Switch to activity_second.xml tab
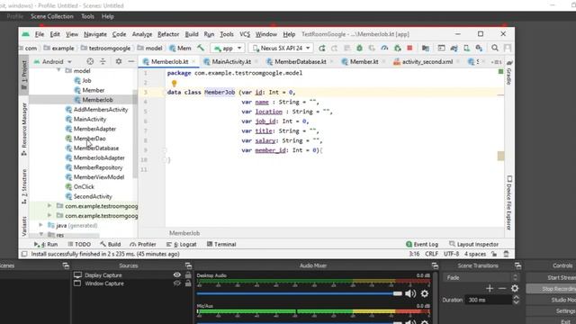576x324 pixels. pos(427,62)
